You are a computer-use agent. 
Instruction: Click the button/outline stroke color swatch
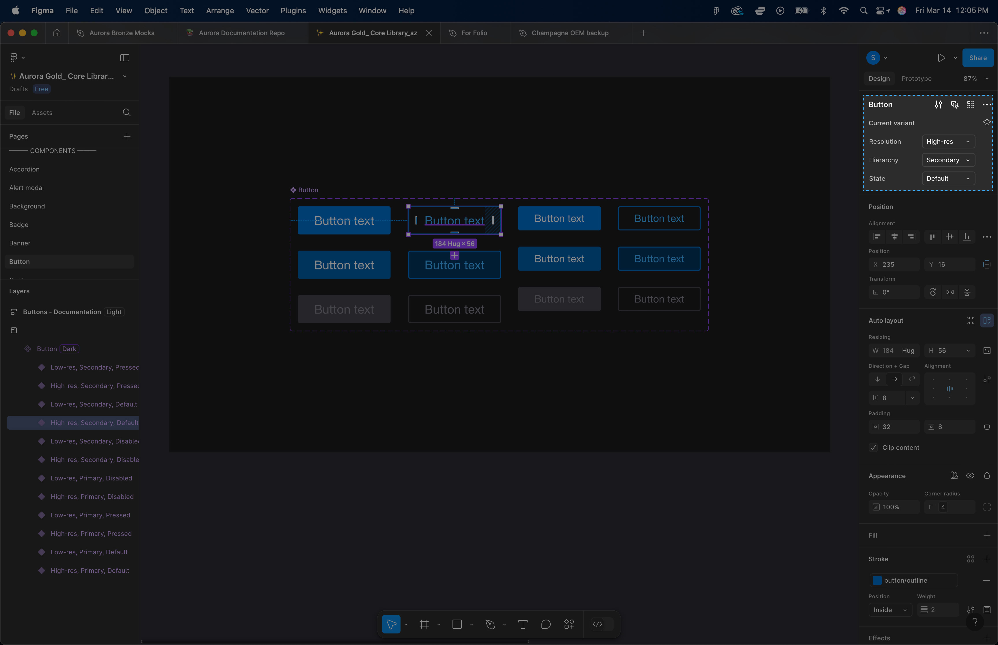pyautogui.click(x=877, y=581)
